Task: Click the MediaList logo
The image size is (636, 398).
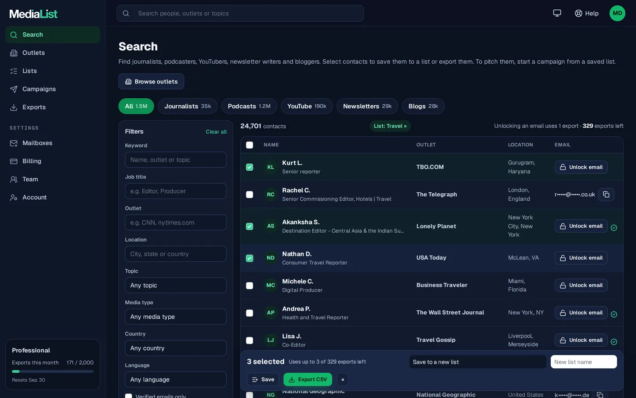Action: click(34, 14)
